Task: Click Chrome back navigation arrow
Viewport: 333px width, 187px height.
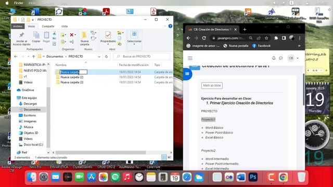Action: point(188,38)
